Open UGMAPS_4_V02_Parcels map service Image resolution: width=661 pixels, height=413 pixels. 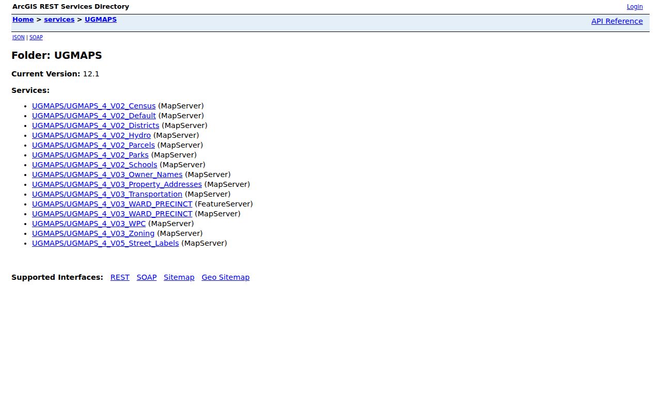pyautogui.click(x=93, y=145)
